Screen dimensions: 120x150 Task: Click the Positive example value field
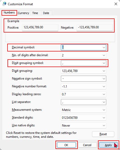click(x=40, y=28)
